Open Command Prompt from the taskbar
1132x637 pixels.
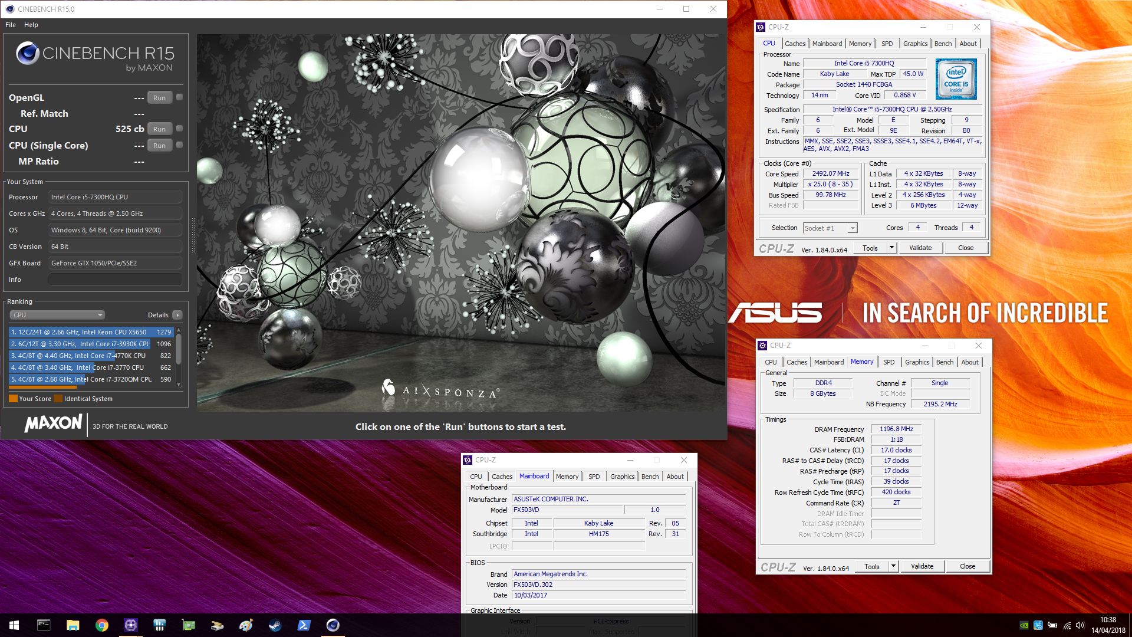point(44,625)
